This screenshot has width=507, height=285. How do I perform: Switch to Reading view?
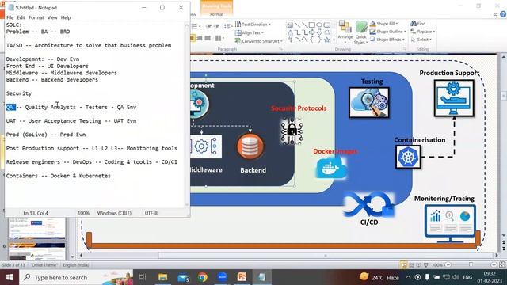coord(418,265)
